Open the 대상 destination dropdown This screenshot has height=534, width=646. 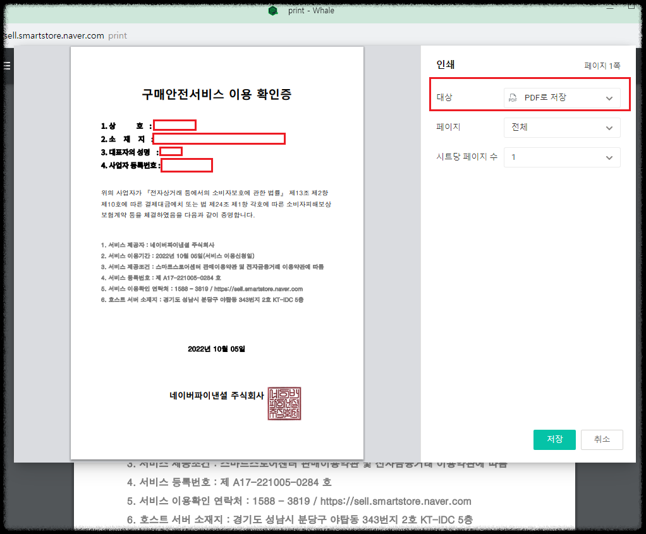pos(562,98)
